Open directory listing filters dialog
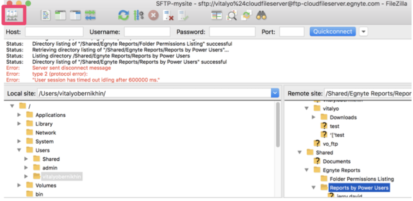The height and width of the screenshot is (201, 413). [x=217, y=16]
